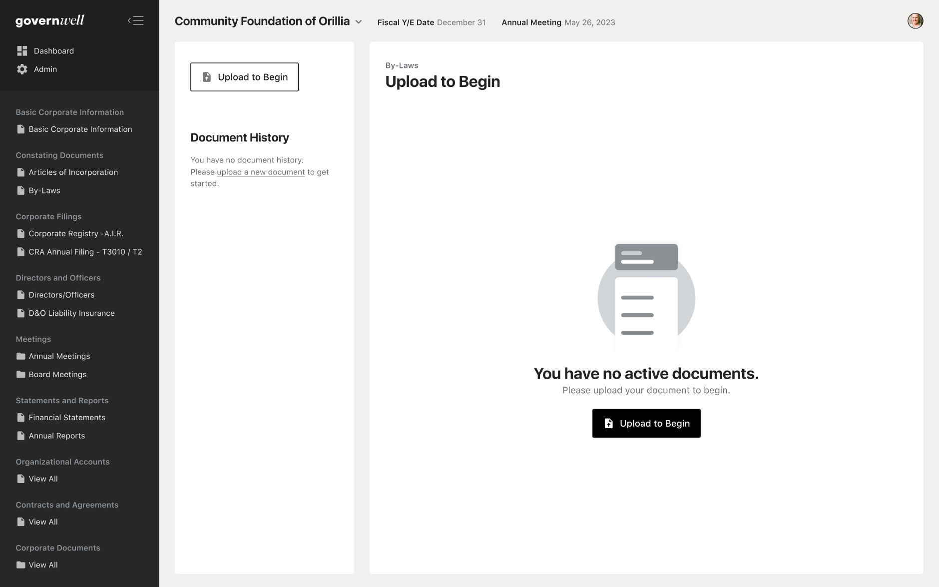Expand the organization switcher chevron
Image resolution: width=939 pixels, height=587 pixels.
(359, 22)
